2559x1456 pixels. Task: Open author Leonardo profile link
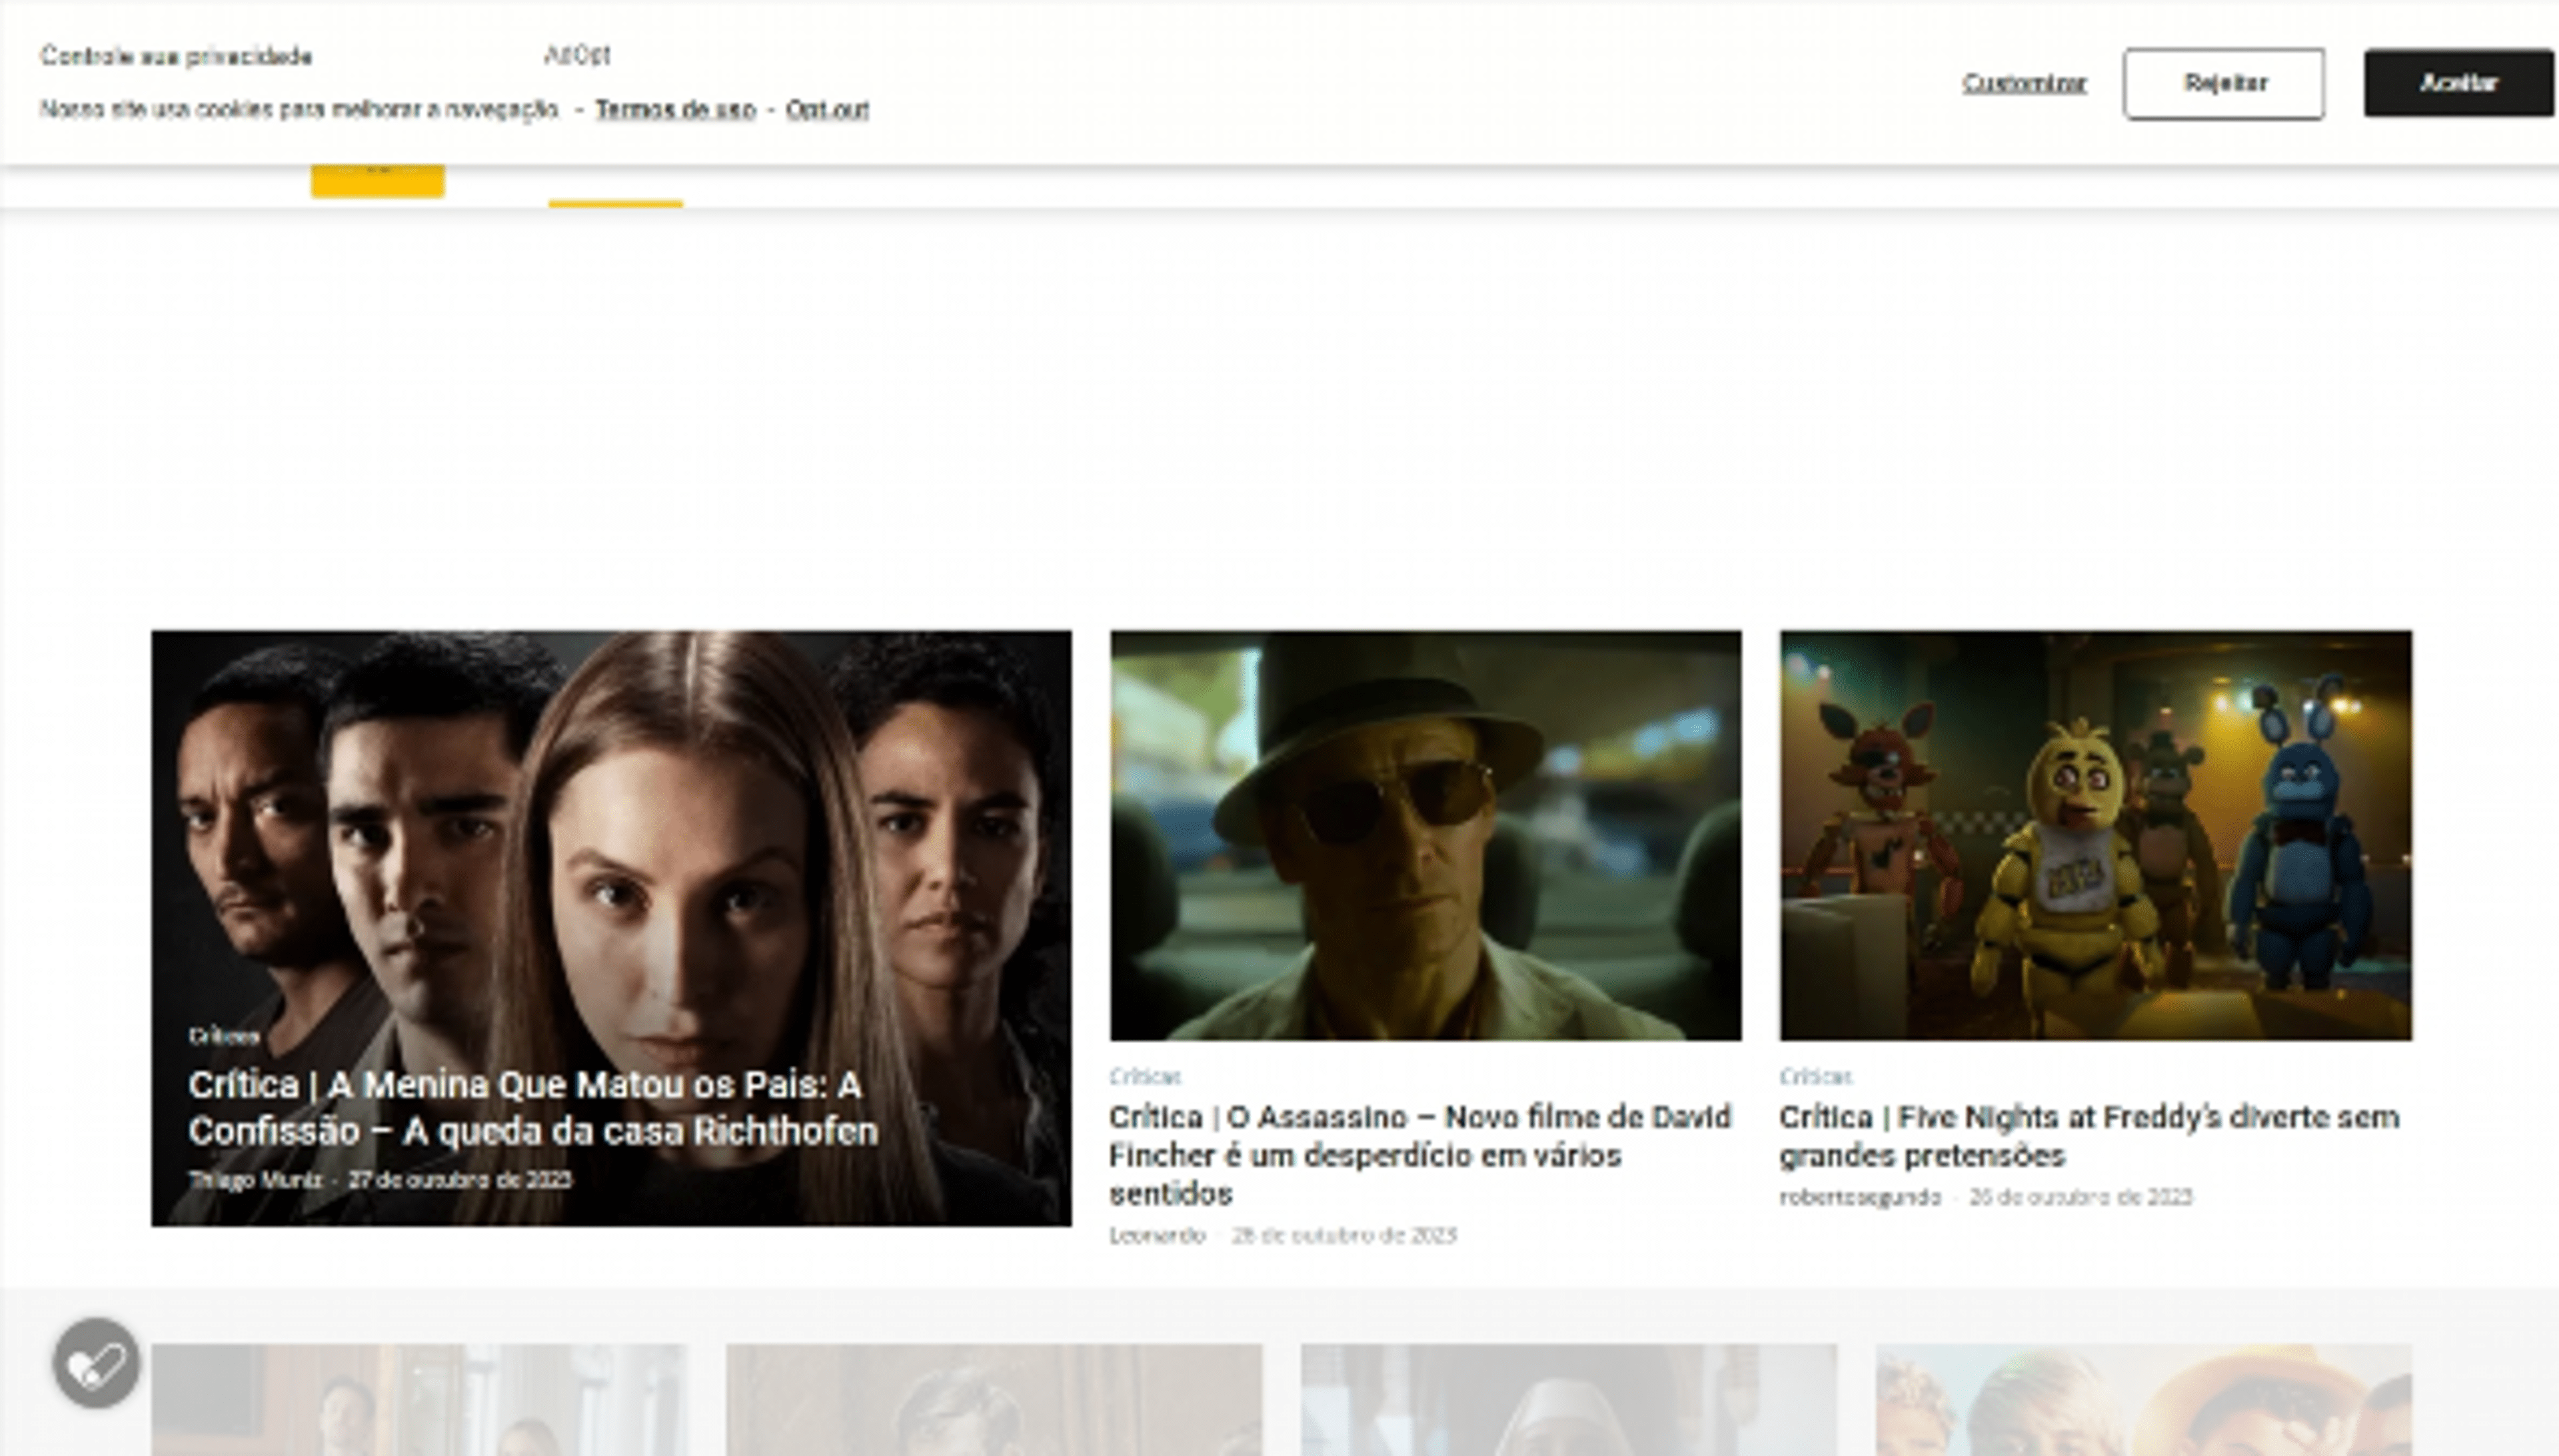click(x=1156, y=1235)
